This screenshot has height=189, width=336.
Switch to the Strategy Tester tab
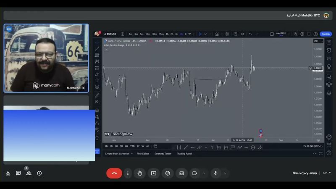coord(163,154)
